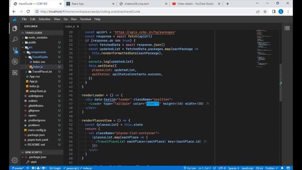Open the Help menu
The image size is (302, 170).
tap(97, 19)
